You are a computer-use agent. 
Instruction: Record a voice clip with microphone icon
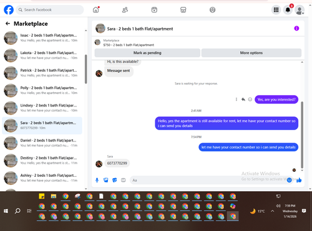pos(97,180)
